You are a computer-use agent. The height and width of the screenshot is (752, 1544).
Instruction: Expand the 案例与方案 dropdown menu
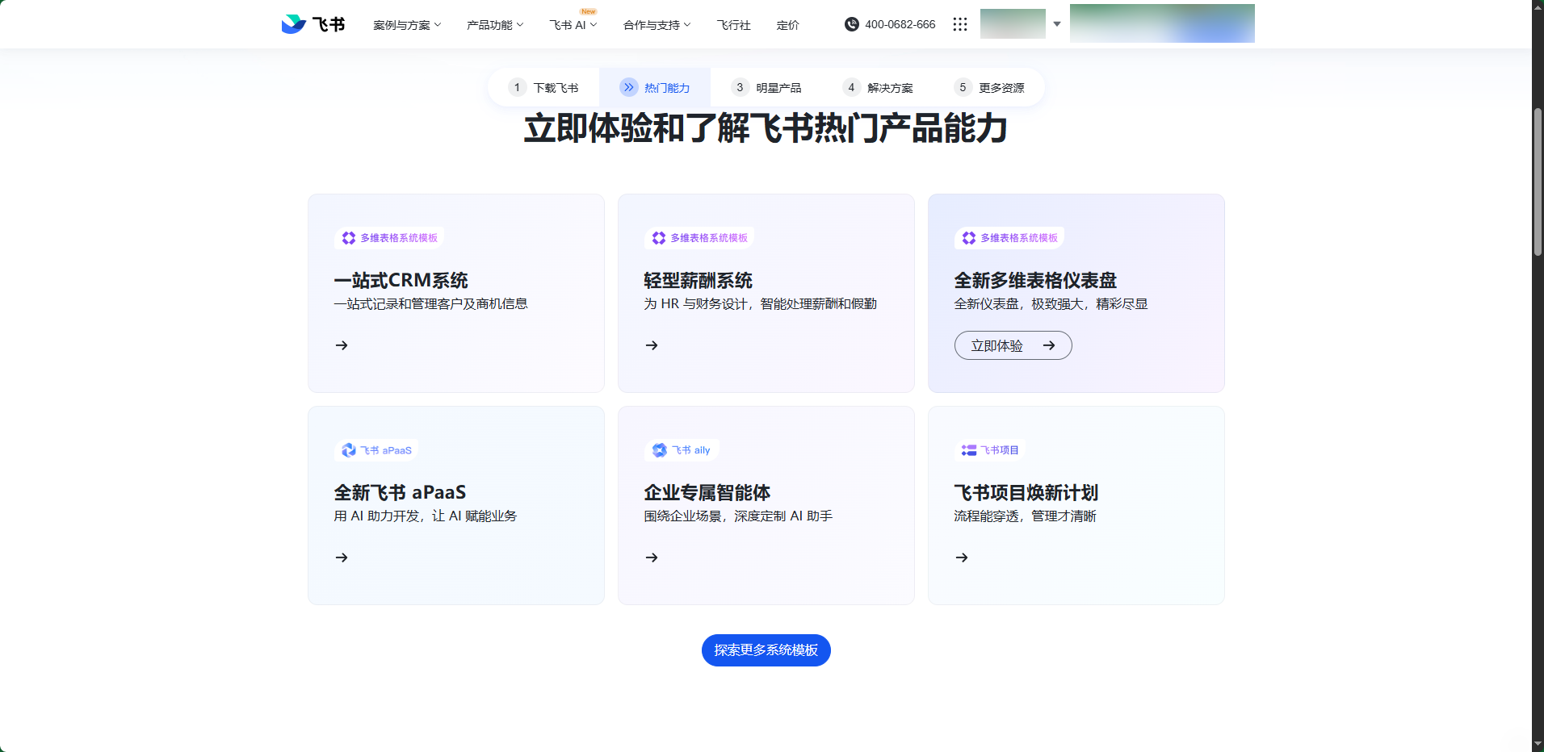point(407,25)
